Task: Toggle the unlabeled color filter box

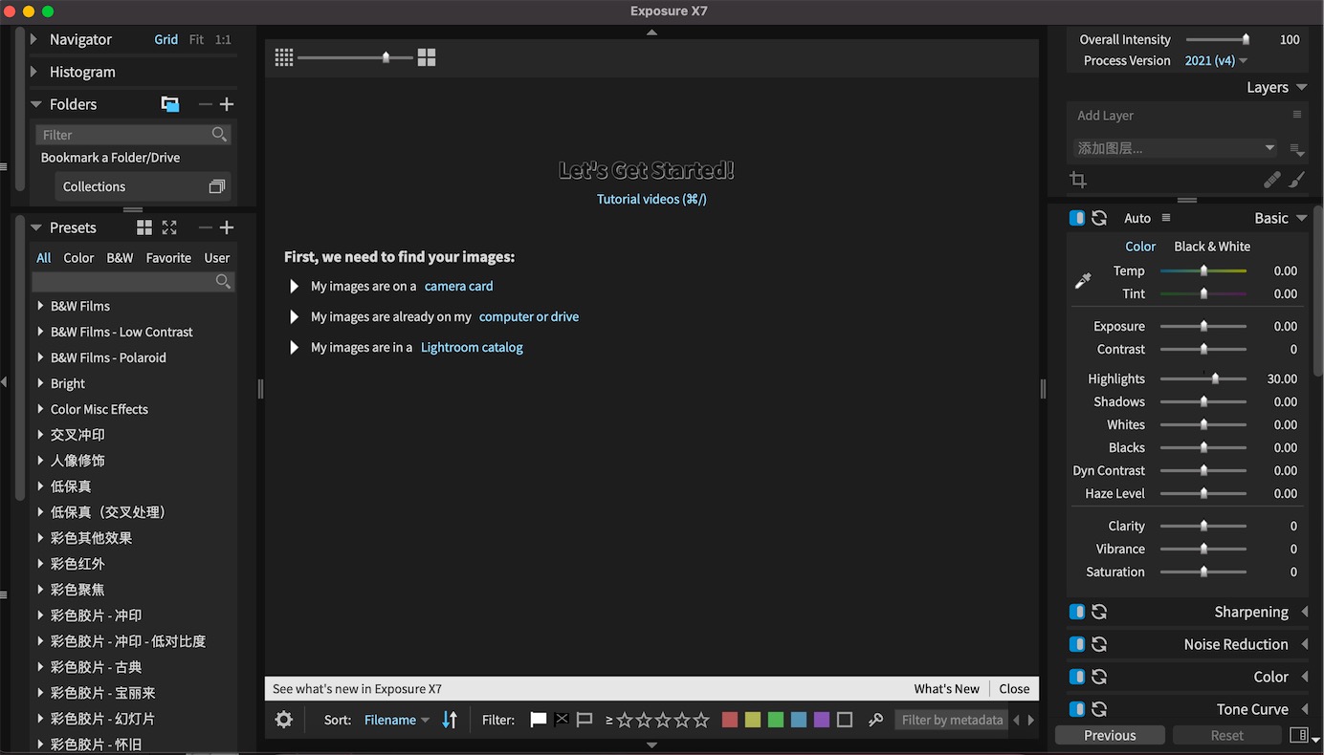Action: pos(845,720)
